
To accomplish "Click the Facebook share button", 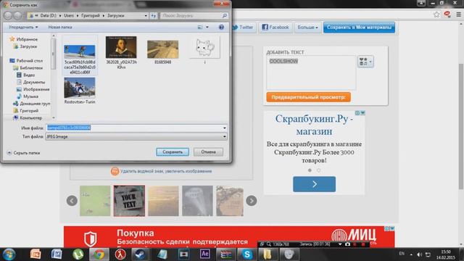I will (275, 28).
